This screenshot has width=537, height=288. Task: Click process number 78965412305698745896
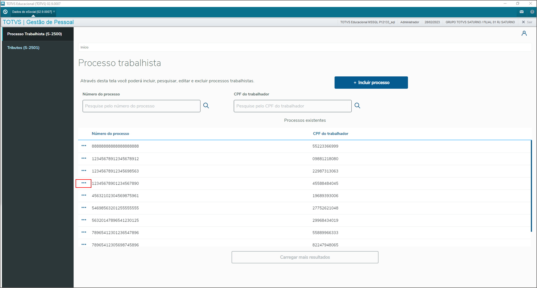(115, 245)
